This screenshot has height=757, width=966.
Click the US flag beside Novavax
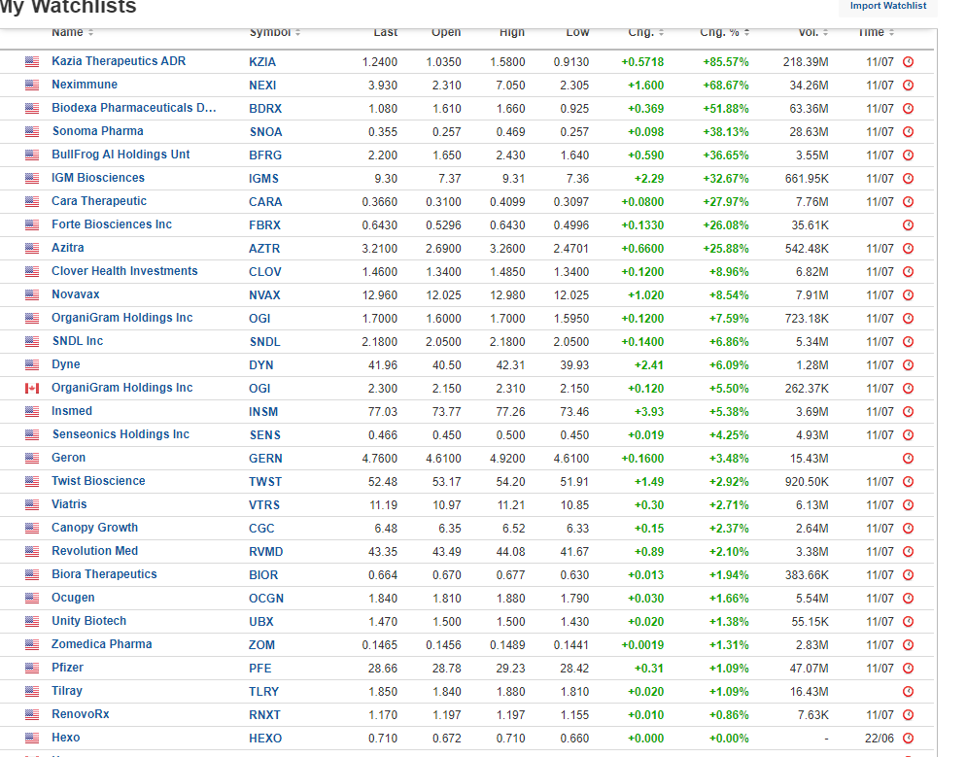point(32,295)
